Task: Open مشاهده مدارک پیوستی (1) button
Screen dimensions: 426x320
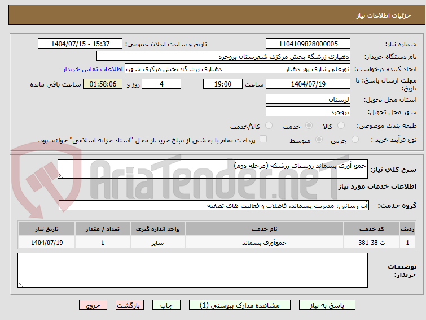Action: pos(240,305)
